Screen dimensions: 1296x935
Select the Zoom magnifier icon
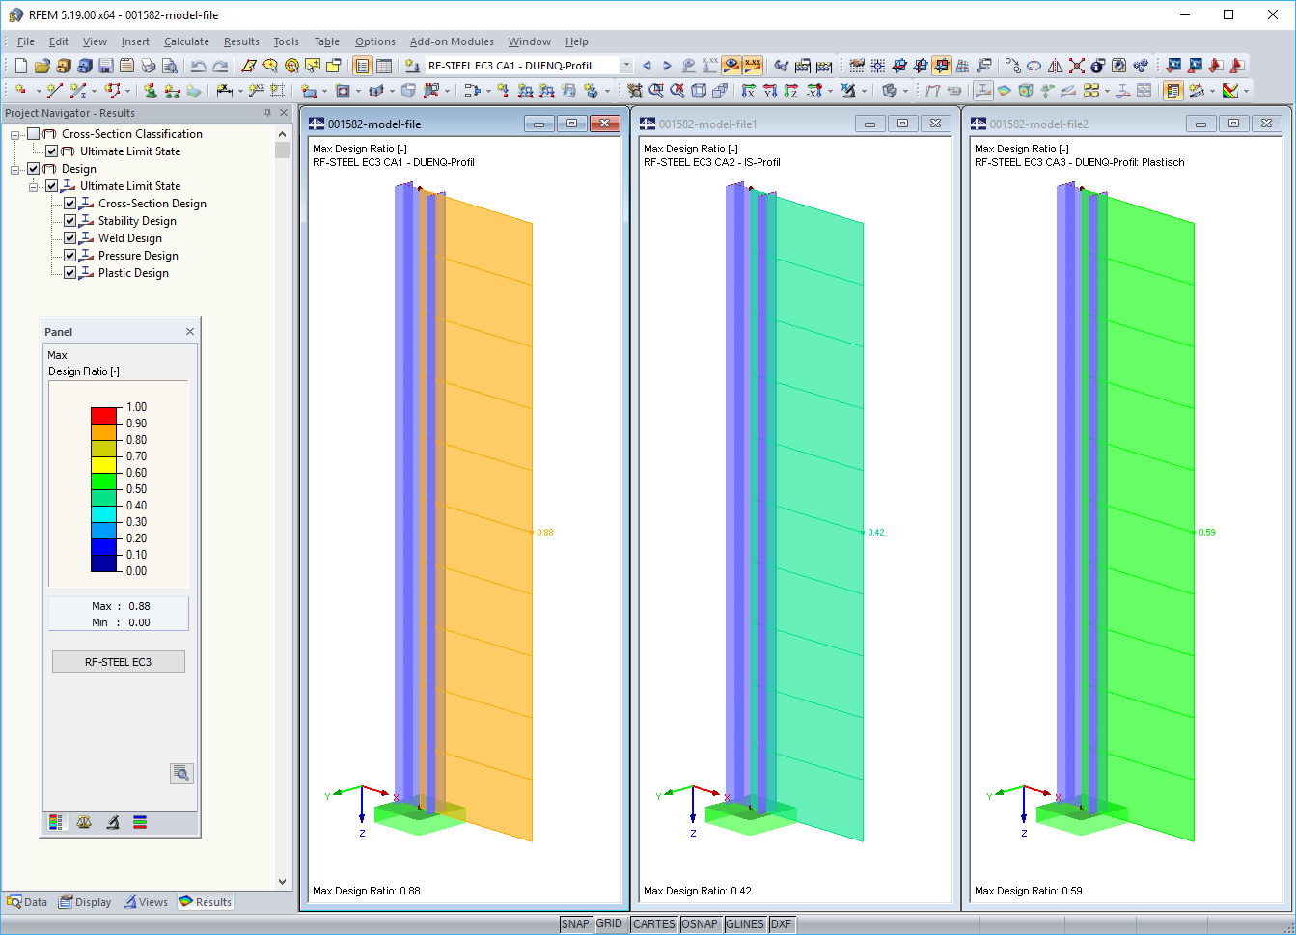coord(656,89)
